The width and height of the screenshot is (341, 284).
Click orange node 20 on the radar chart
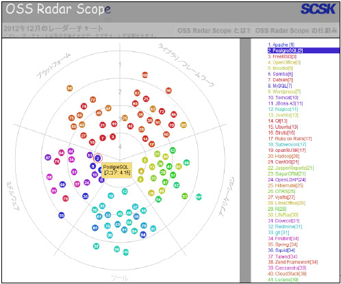142,129
